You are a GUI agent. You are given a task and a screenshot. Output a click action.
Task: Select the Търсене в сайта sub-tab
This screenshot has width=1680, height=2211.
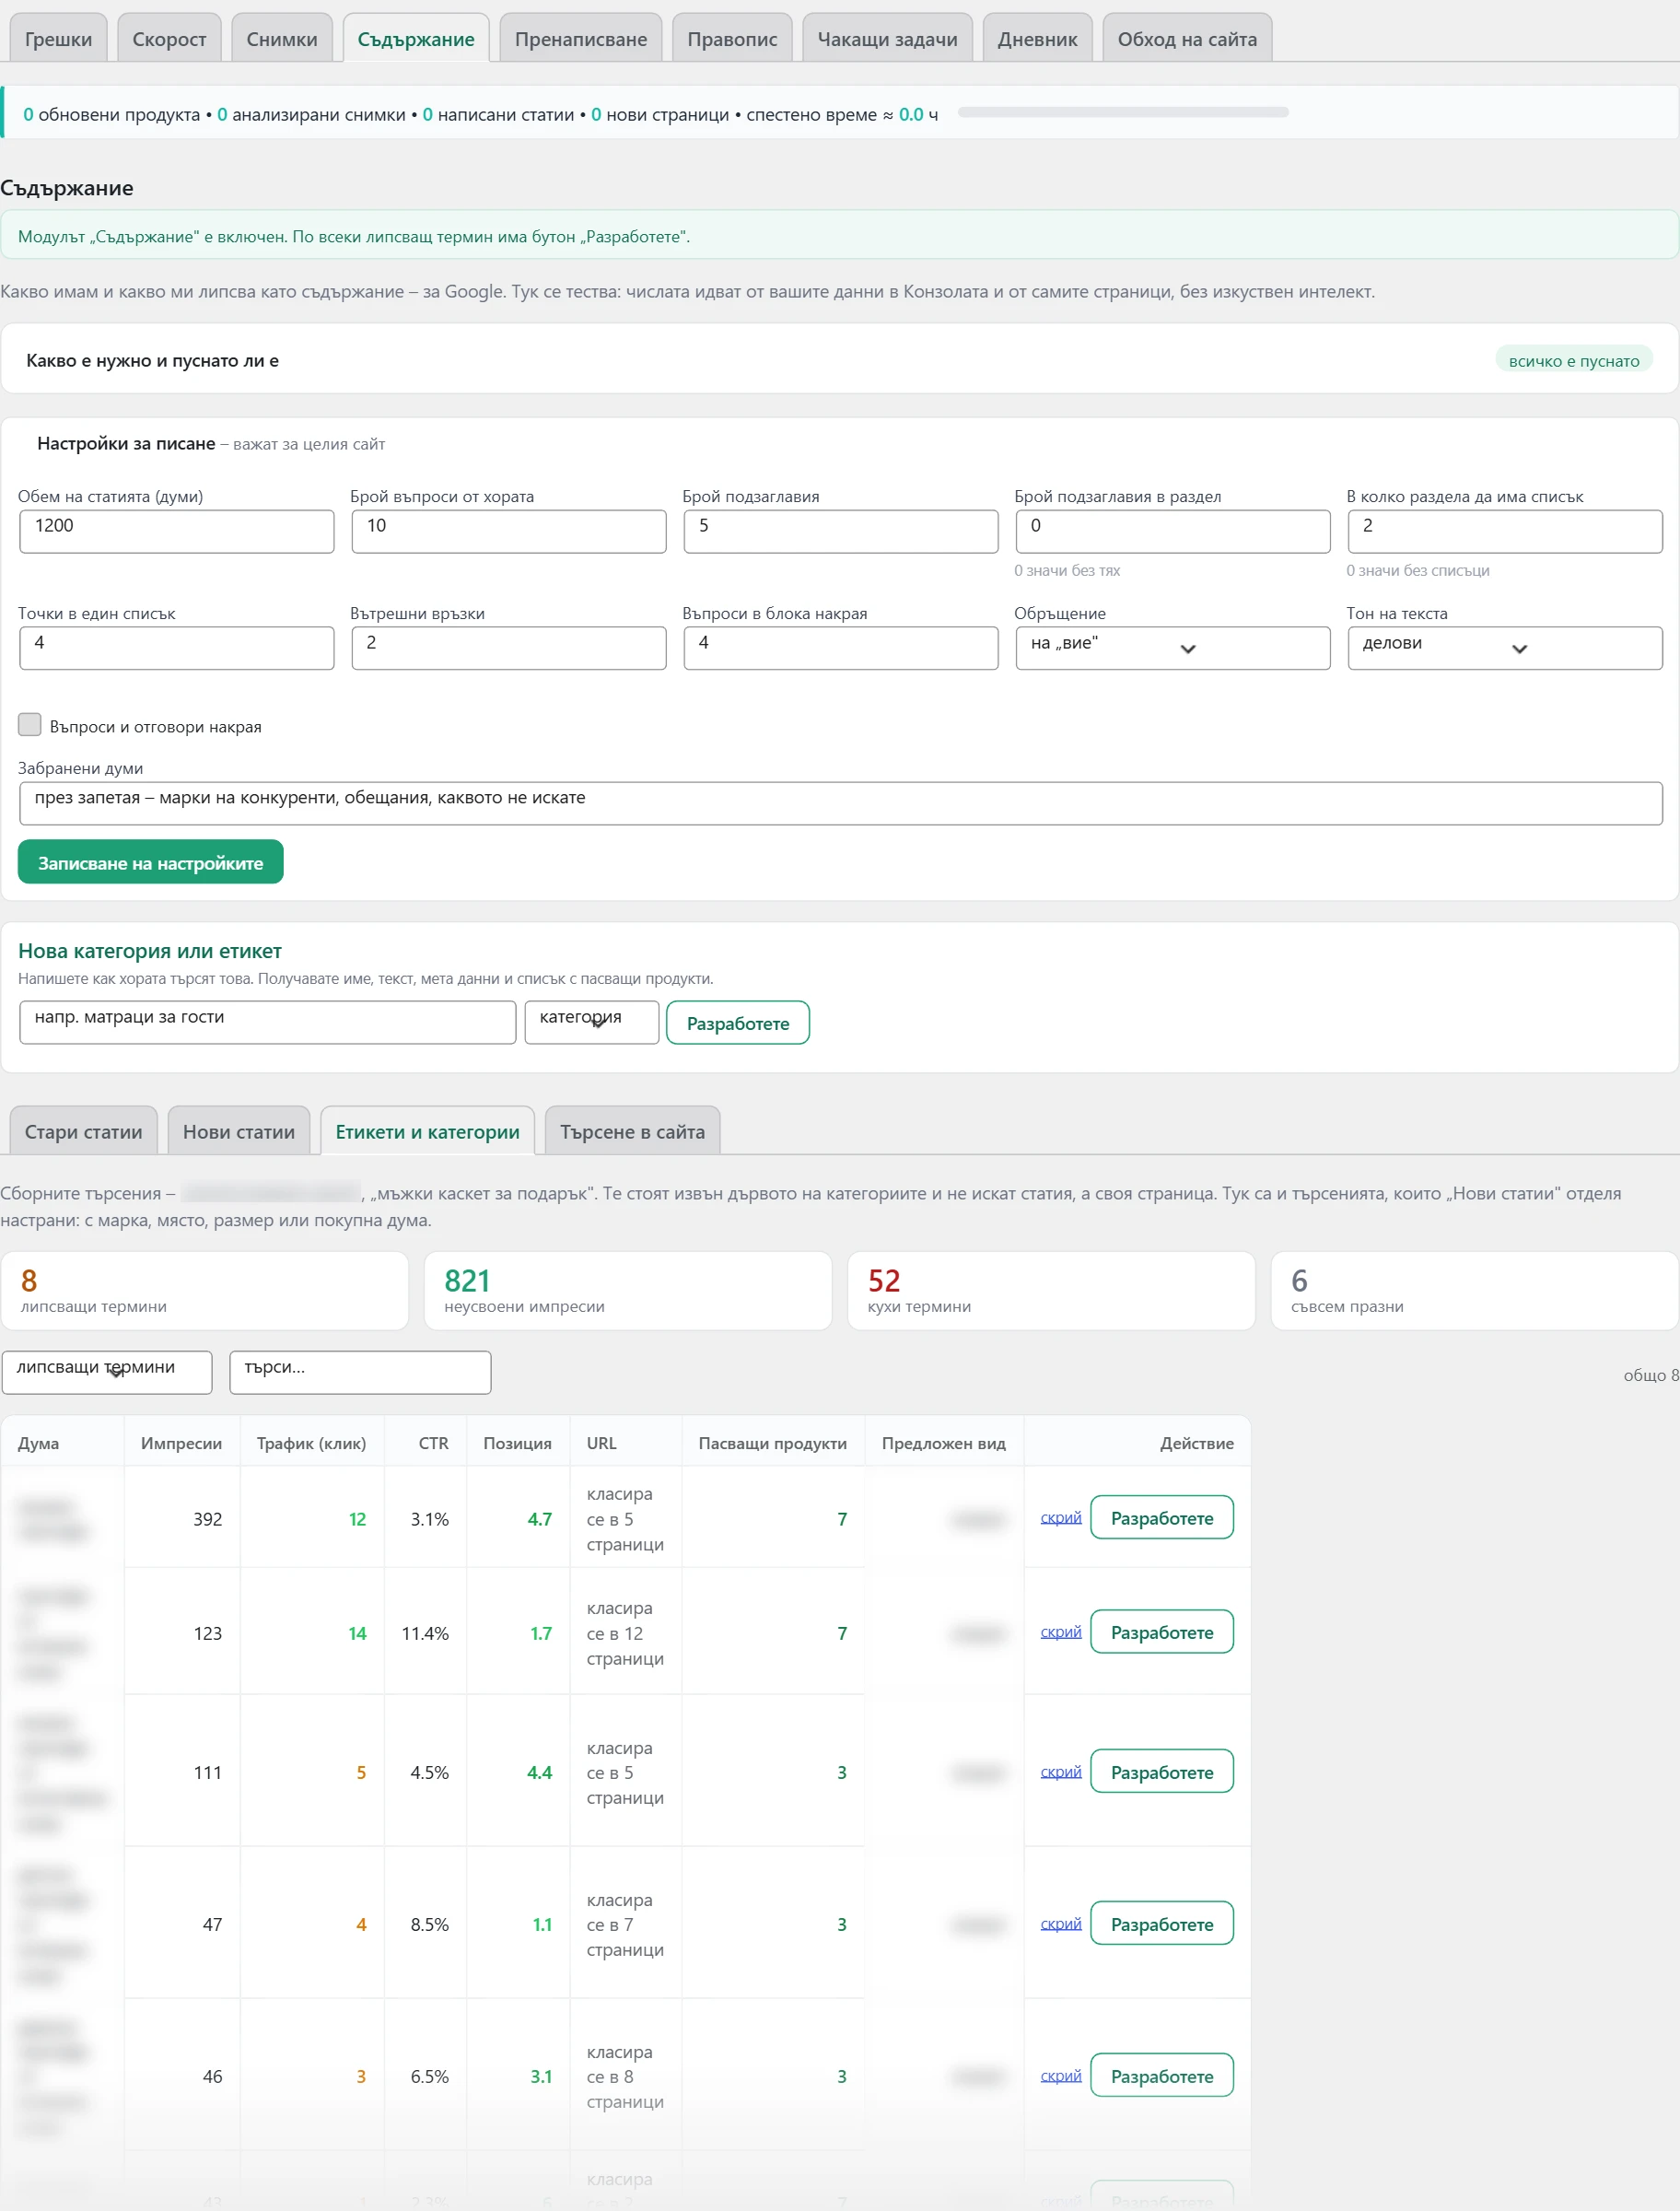pyautogui.click(x=632, y=1131)
